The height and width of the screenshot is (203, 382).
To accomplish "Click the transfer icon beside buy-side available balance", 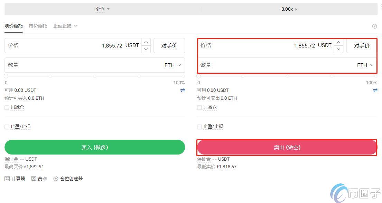I will pos(183,90).
